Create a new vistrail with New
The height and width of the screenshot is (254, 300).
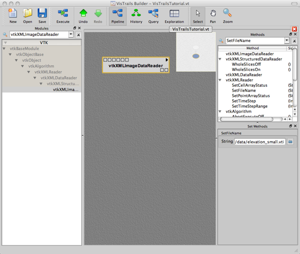13,16
